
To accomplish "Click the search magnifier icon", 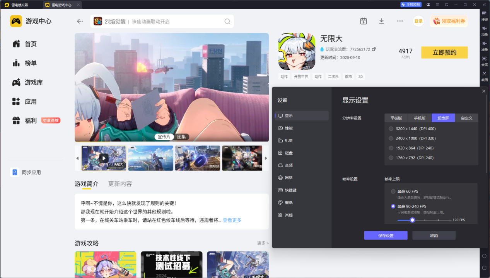I will pos(227,21).
